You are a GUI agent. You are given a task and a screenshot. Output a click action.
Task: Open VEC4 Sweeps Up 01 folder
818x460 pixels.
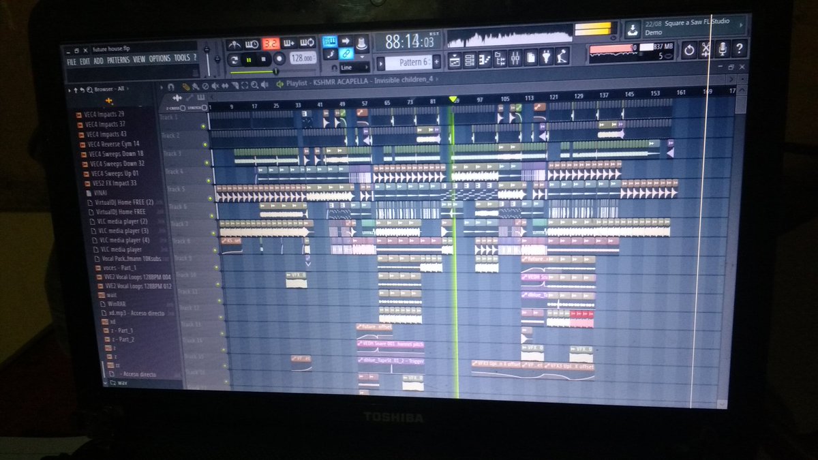110,173
